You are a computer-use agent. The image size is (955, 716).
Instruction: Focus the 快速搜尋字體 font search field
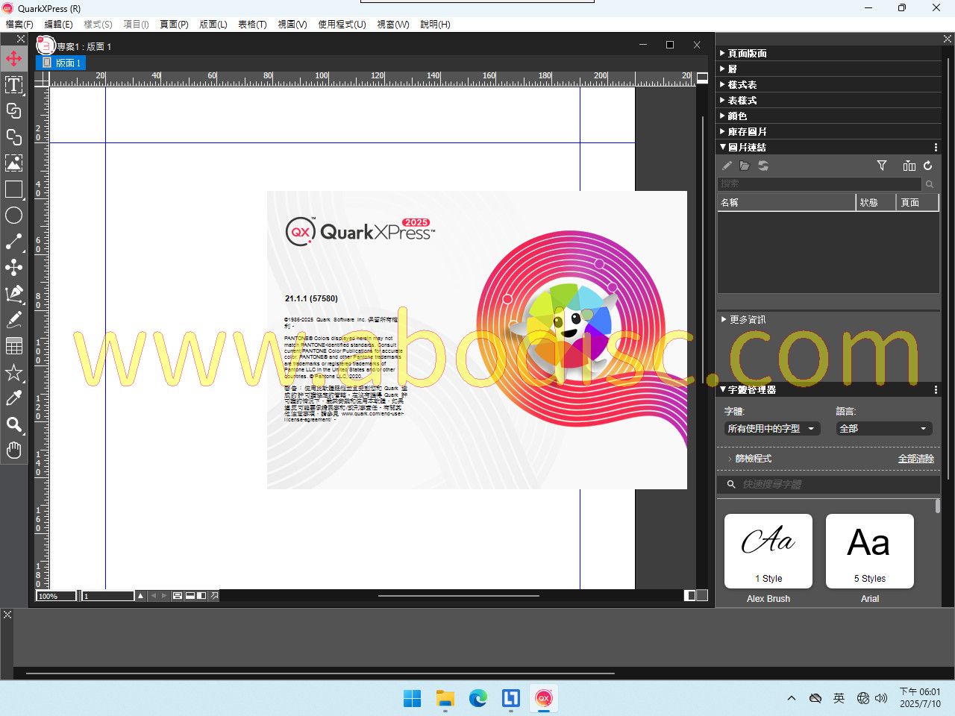[x=828, y=484]
